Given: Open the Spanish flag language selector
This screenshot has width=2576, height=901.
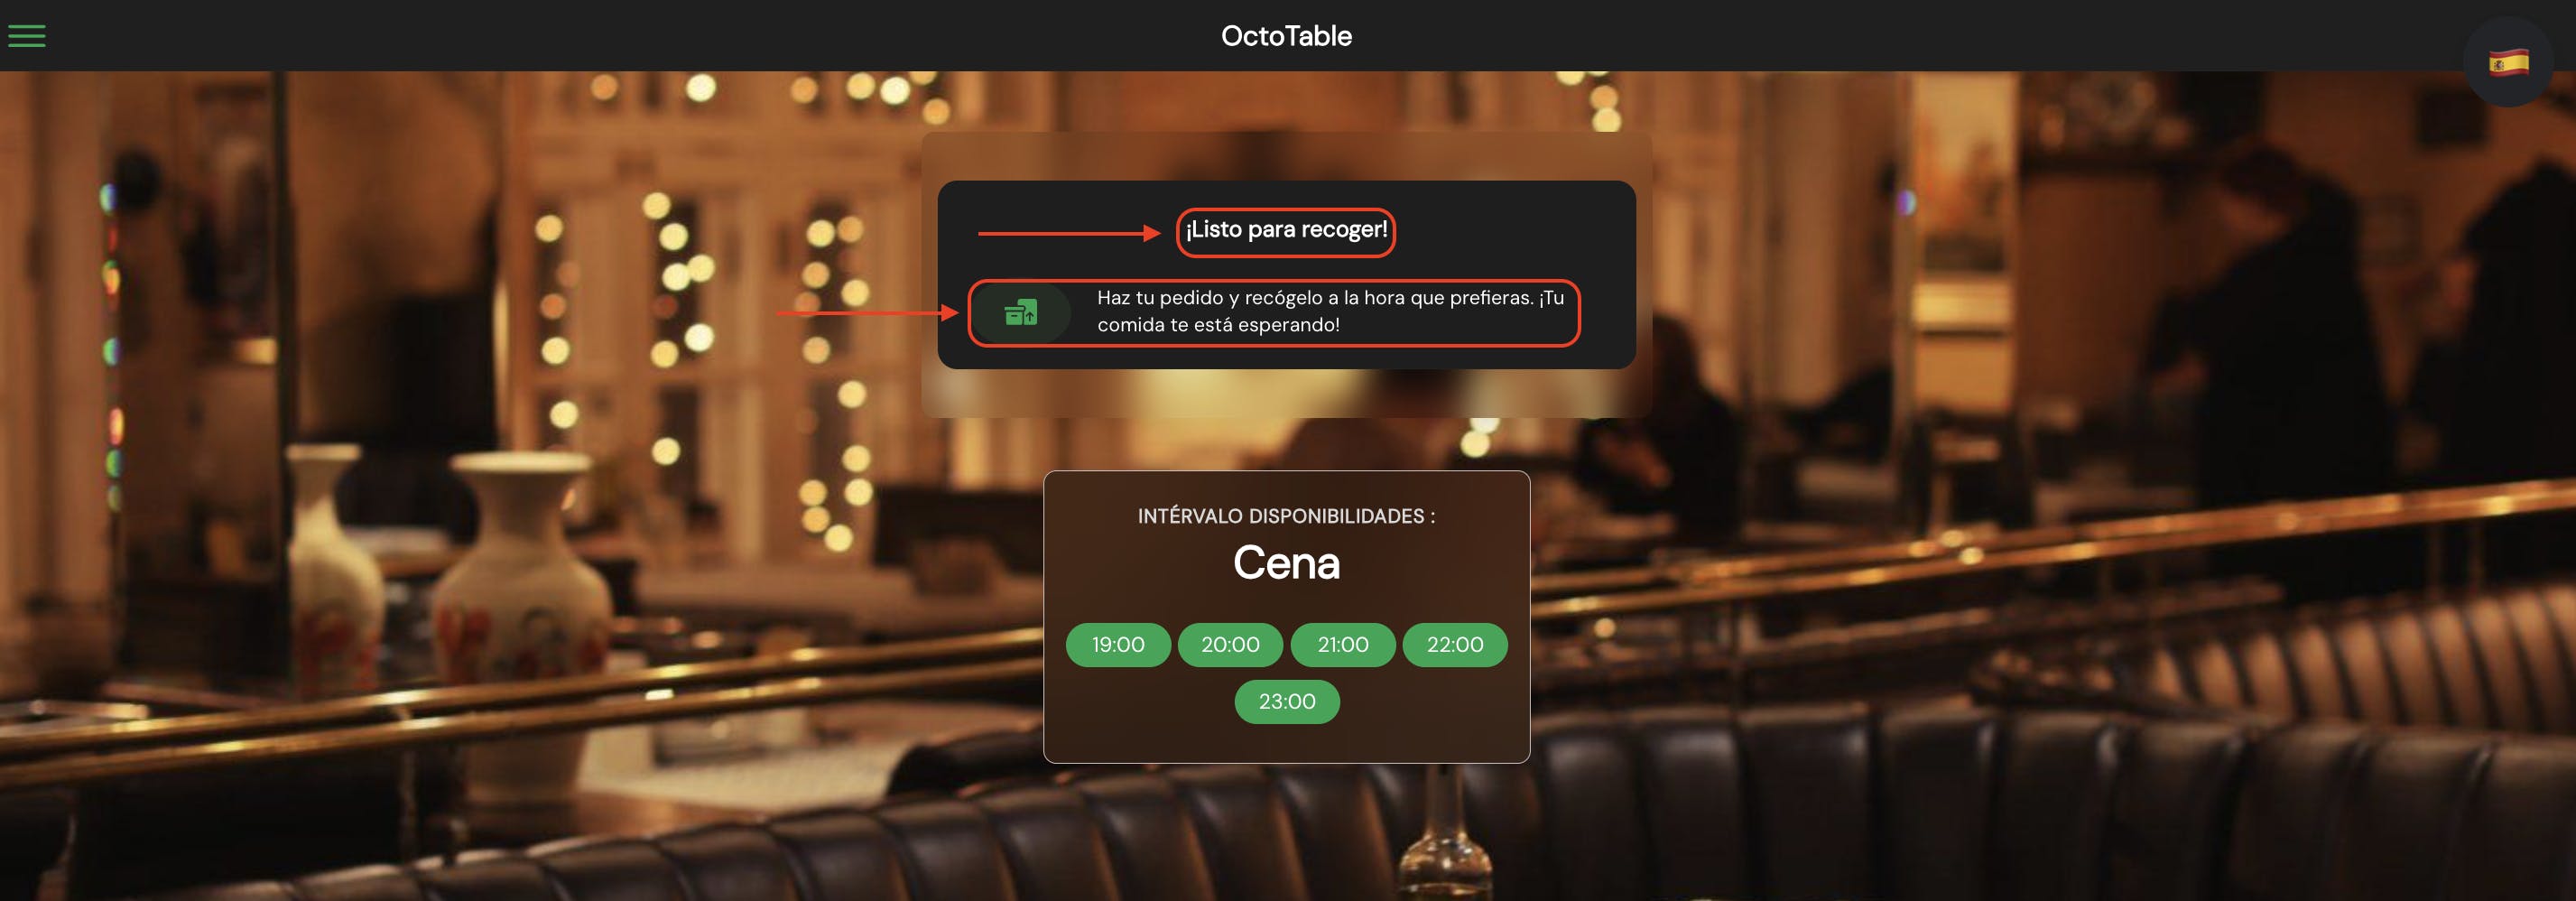Looking at the screenshot, I should pyautogui.click(x=2508, y=62).
